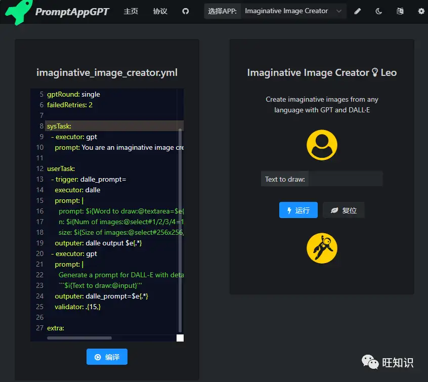This screenshot has width=428, height=382.
Task: Click the 'Generate a prompt for DALL-E' line
Action: pyautogui.click(x=121, y=275)
